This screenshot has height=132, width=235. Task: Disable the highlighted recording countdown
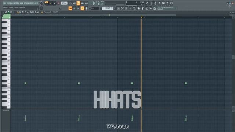coord(78,3)
